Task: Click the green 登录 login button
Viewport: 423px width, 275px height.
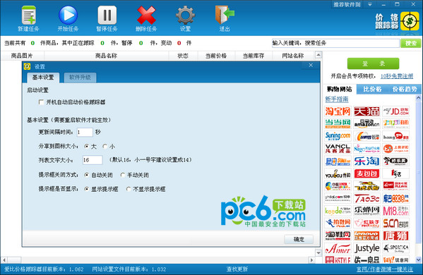Action: (x=373, y=63)
